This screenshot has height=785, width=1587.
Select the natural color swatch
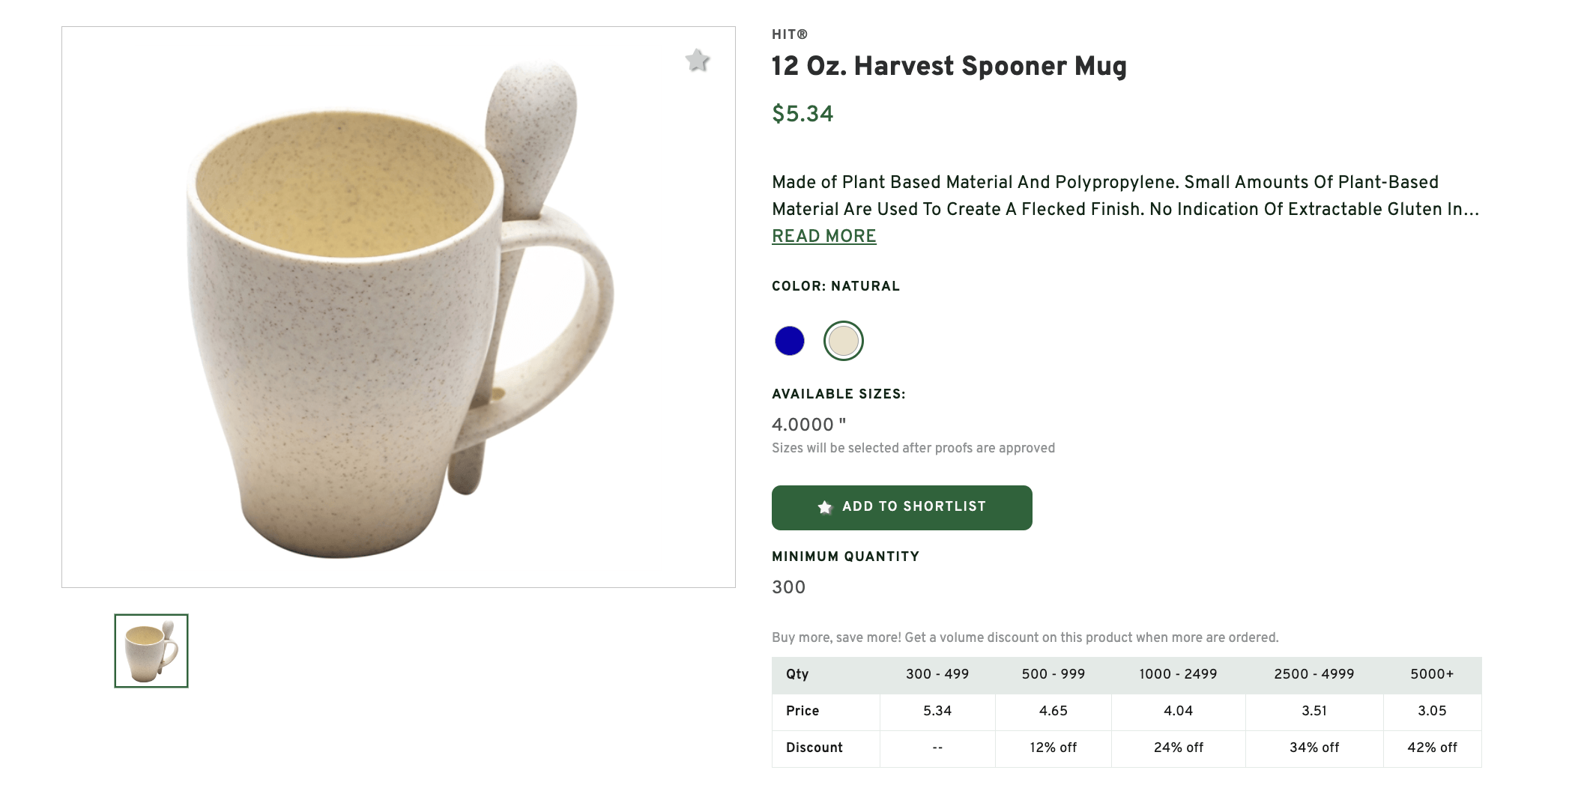pos(843,340)
